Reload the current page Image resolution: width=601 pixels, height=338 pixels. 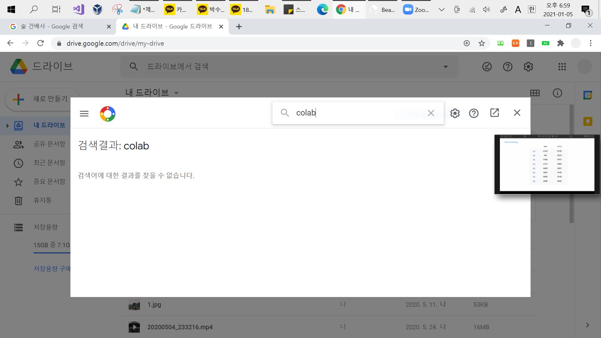click(40, 43)
